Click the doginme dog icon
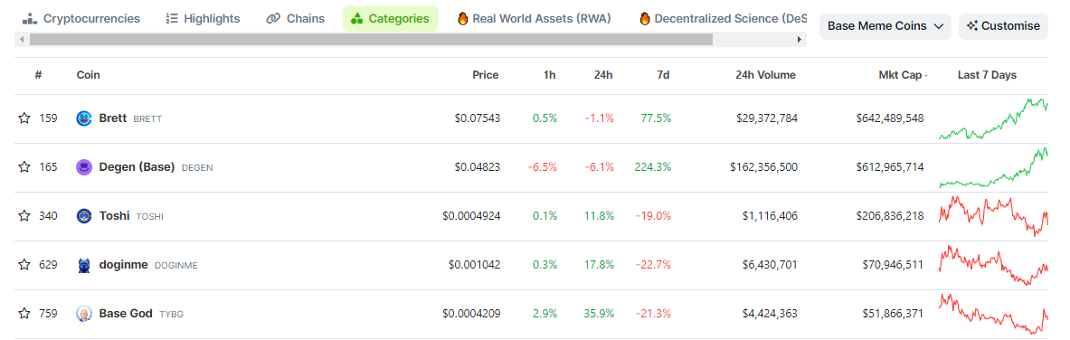The image size is (1070, 340). tap(84, 265)
